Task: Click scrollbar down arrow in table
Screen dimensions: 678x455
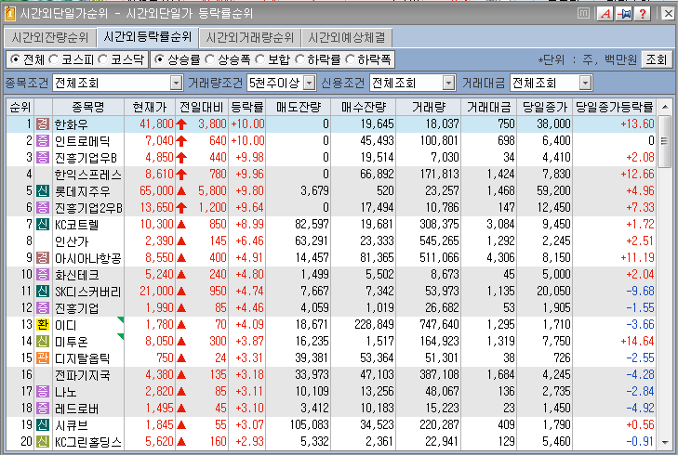Action: (x=665, y=442)
